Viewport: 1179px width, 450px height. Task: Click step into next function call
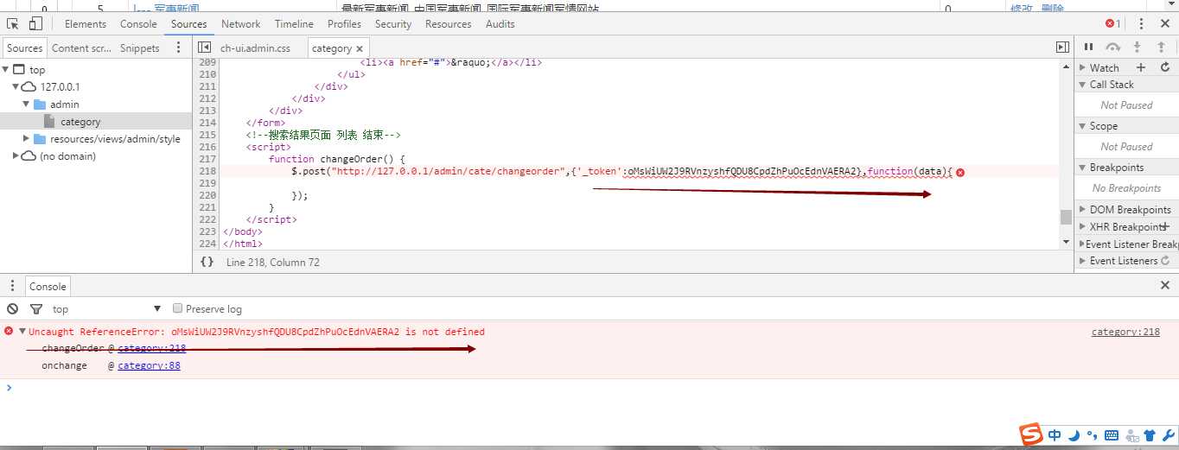pyautogui.click(x=1137, y=48)
